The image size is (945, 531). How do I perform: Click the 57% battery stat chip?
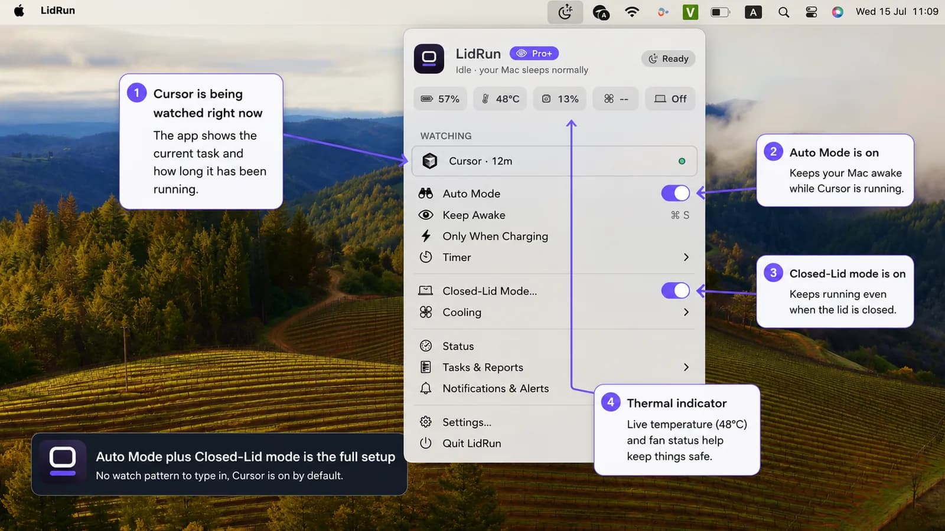(440, 99)
